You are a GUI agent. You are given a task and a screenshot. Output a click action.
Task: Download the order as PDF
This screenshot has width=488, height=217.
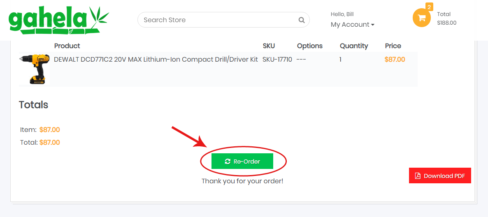point(440,175)
